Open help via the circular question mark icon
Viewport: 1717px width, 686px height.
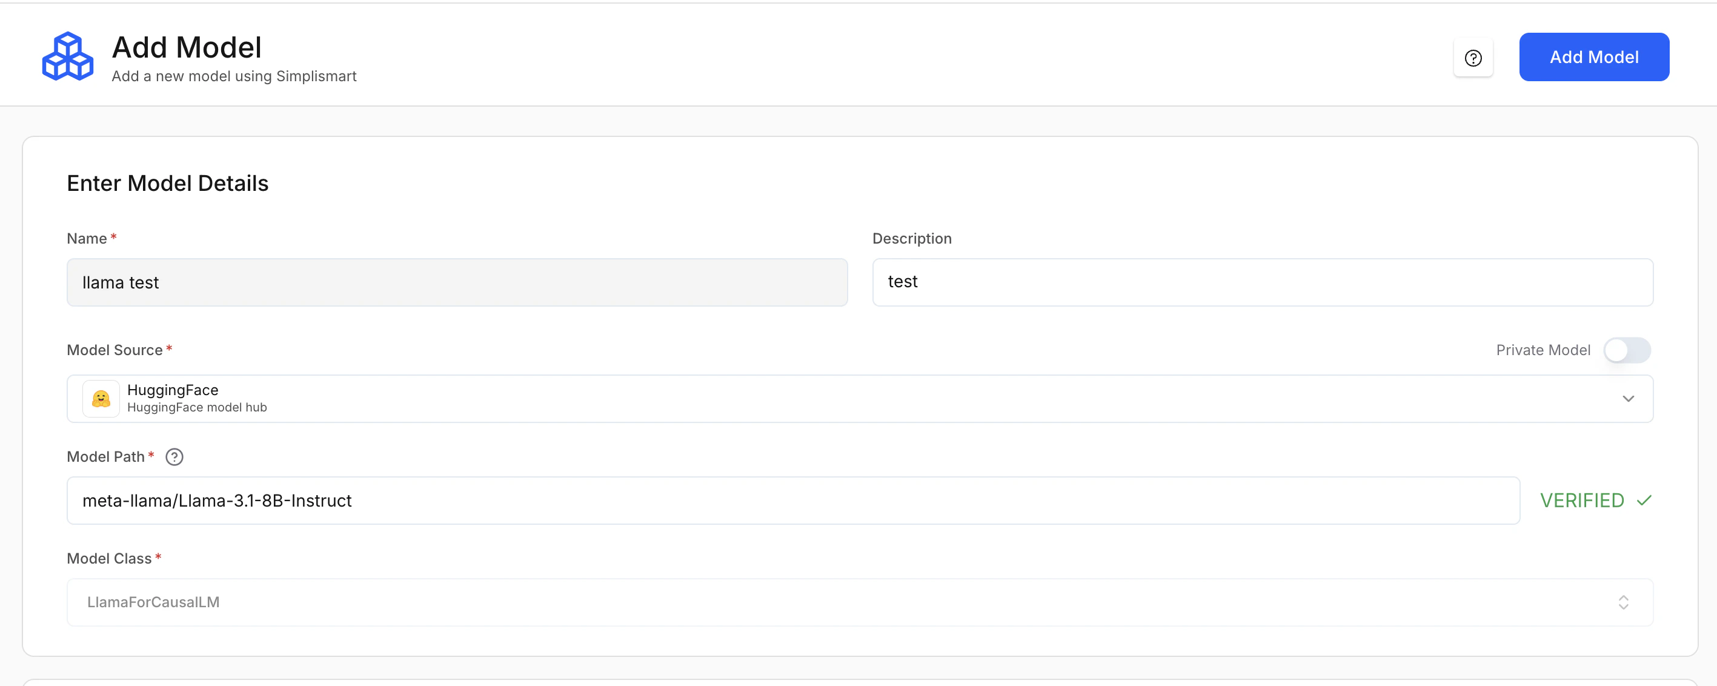click(1473, 58)
